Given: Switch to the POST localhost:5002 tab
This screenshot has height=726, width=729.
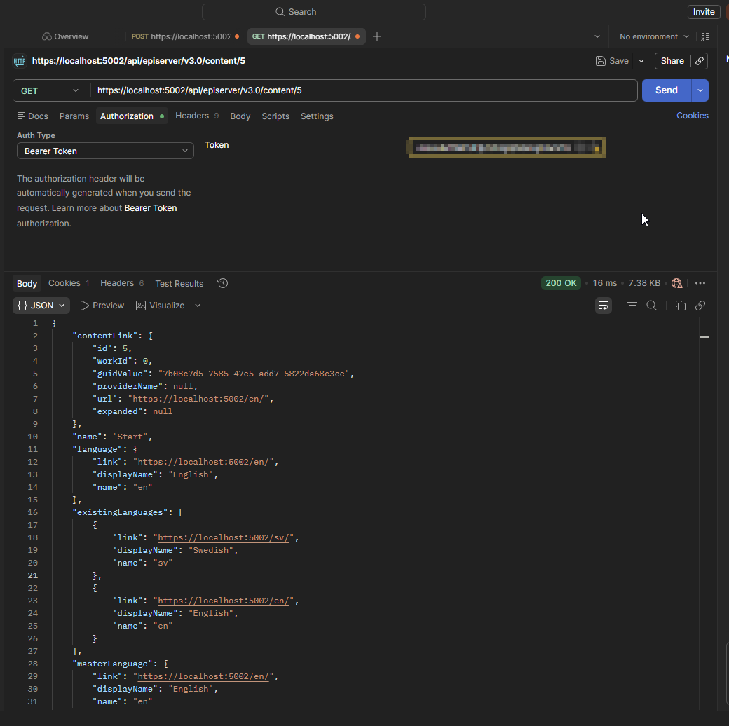Looking at the screenshot, I should tap(185, 36).
